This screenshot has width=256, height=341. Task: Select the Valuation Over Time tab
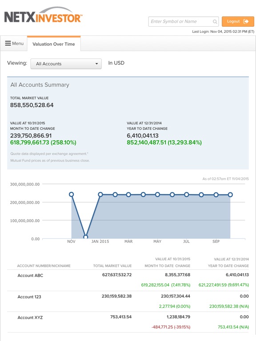(x=54, y=44)
